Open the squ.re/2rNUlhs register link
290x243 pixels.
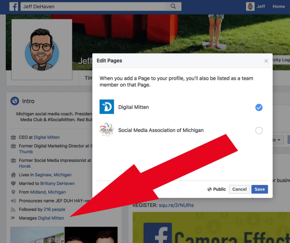pyautogui.click(x=176, y=205)
